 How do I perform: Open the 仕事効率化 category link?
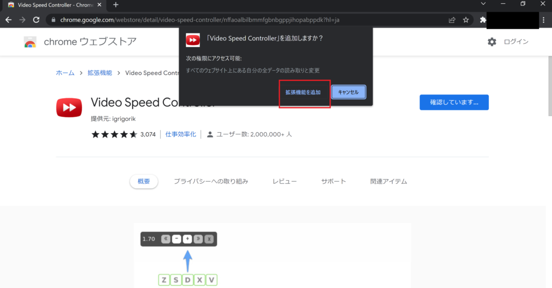point(181,134)
